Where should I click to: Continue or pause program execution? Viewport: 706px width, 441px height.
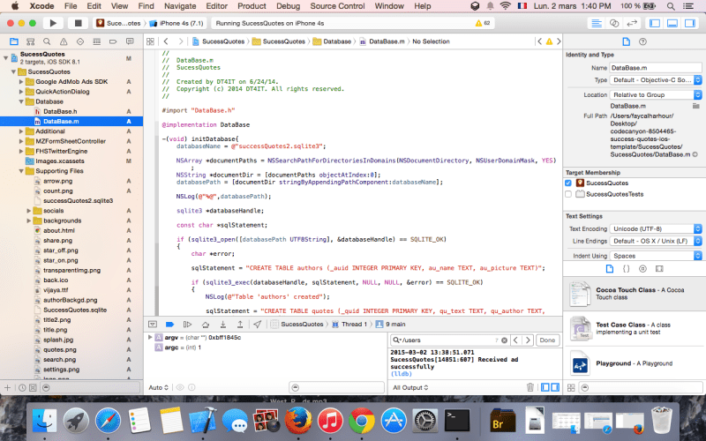(x=187, y=324)
